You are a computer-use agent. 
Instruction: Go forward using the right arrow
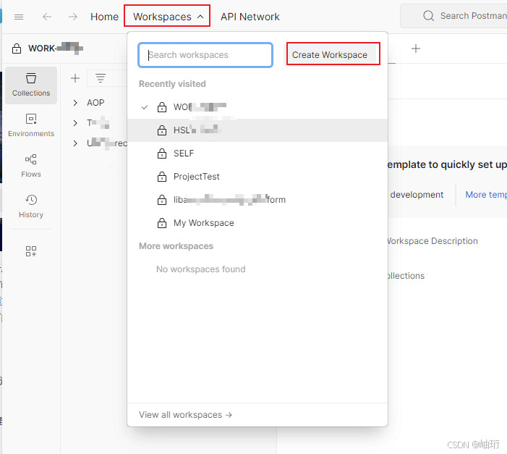coord(73,17)
